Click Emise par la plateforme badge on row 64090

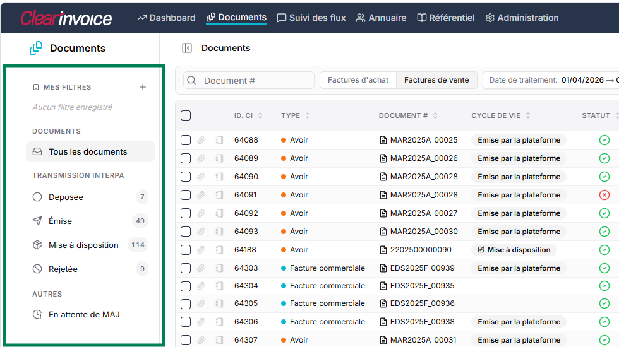[519, 177]
